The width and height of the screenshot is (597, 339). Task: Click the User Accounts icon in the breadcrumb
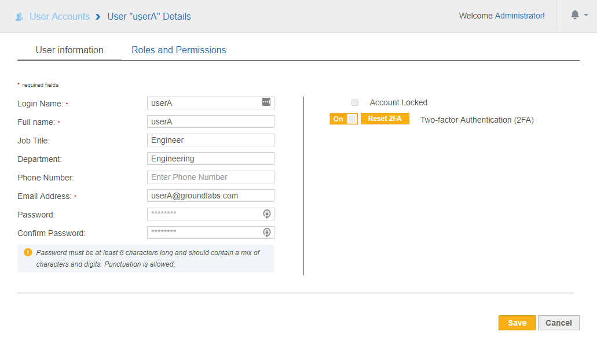19,17
